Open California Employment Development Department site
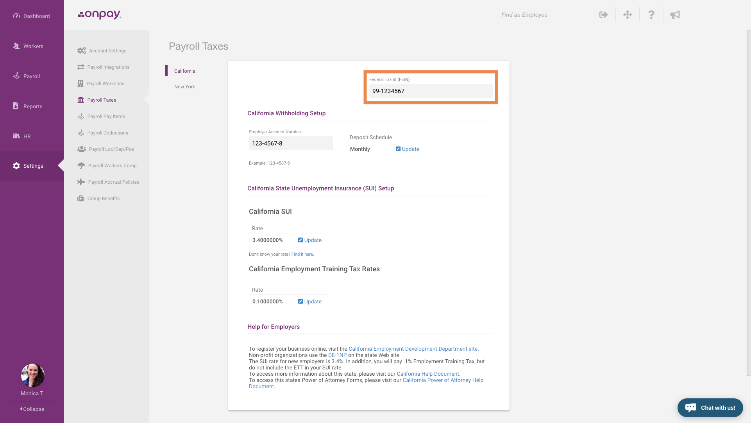751x423 pixels. 413,349
